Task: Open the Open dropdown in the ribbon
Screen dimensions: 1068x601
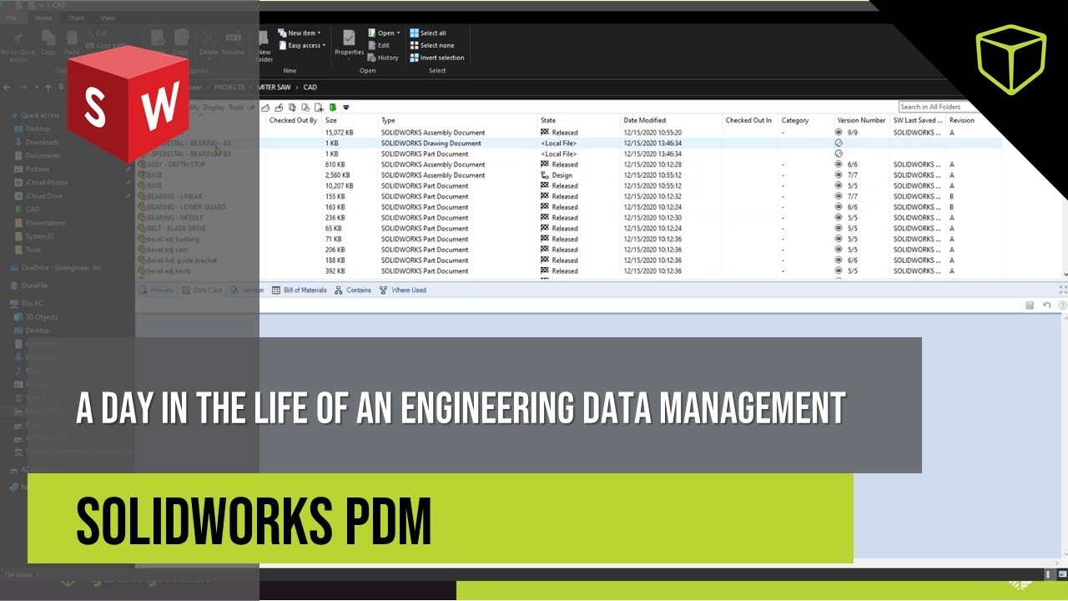Action: pos(383,33)
